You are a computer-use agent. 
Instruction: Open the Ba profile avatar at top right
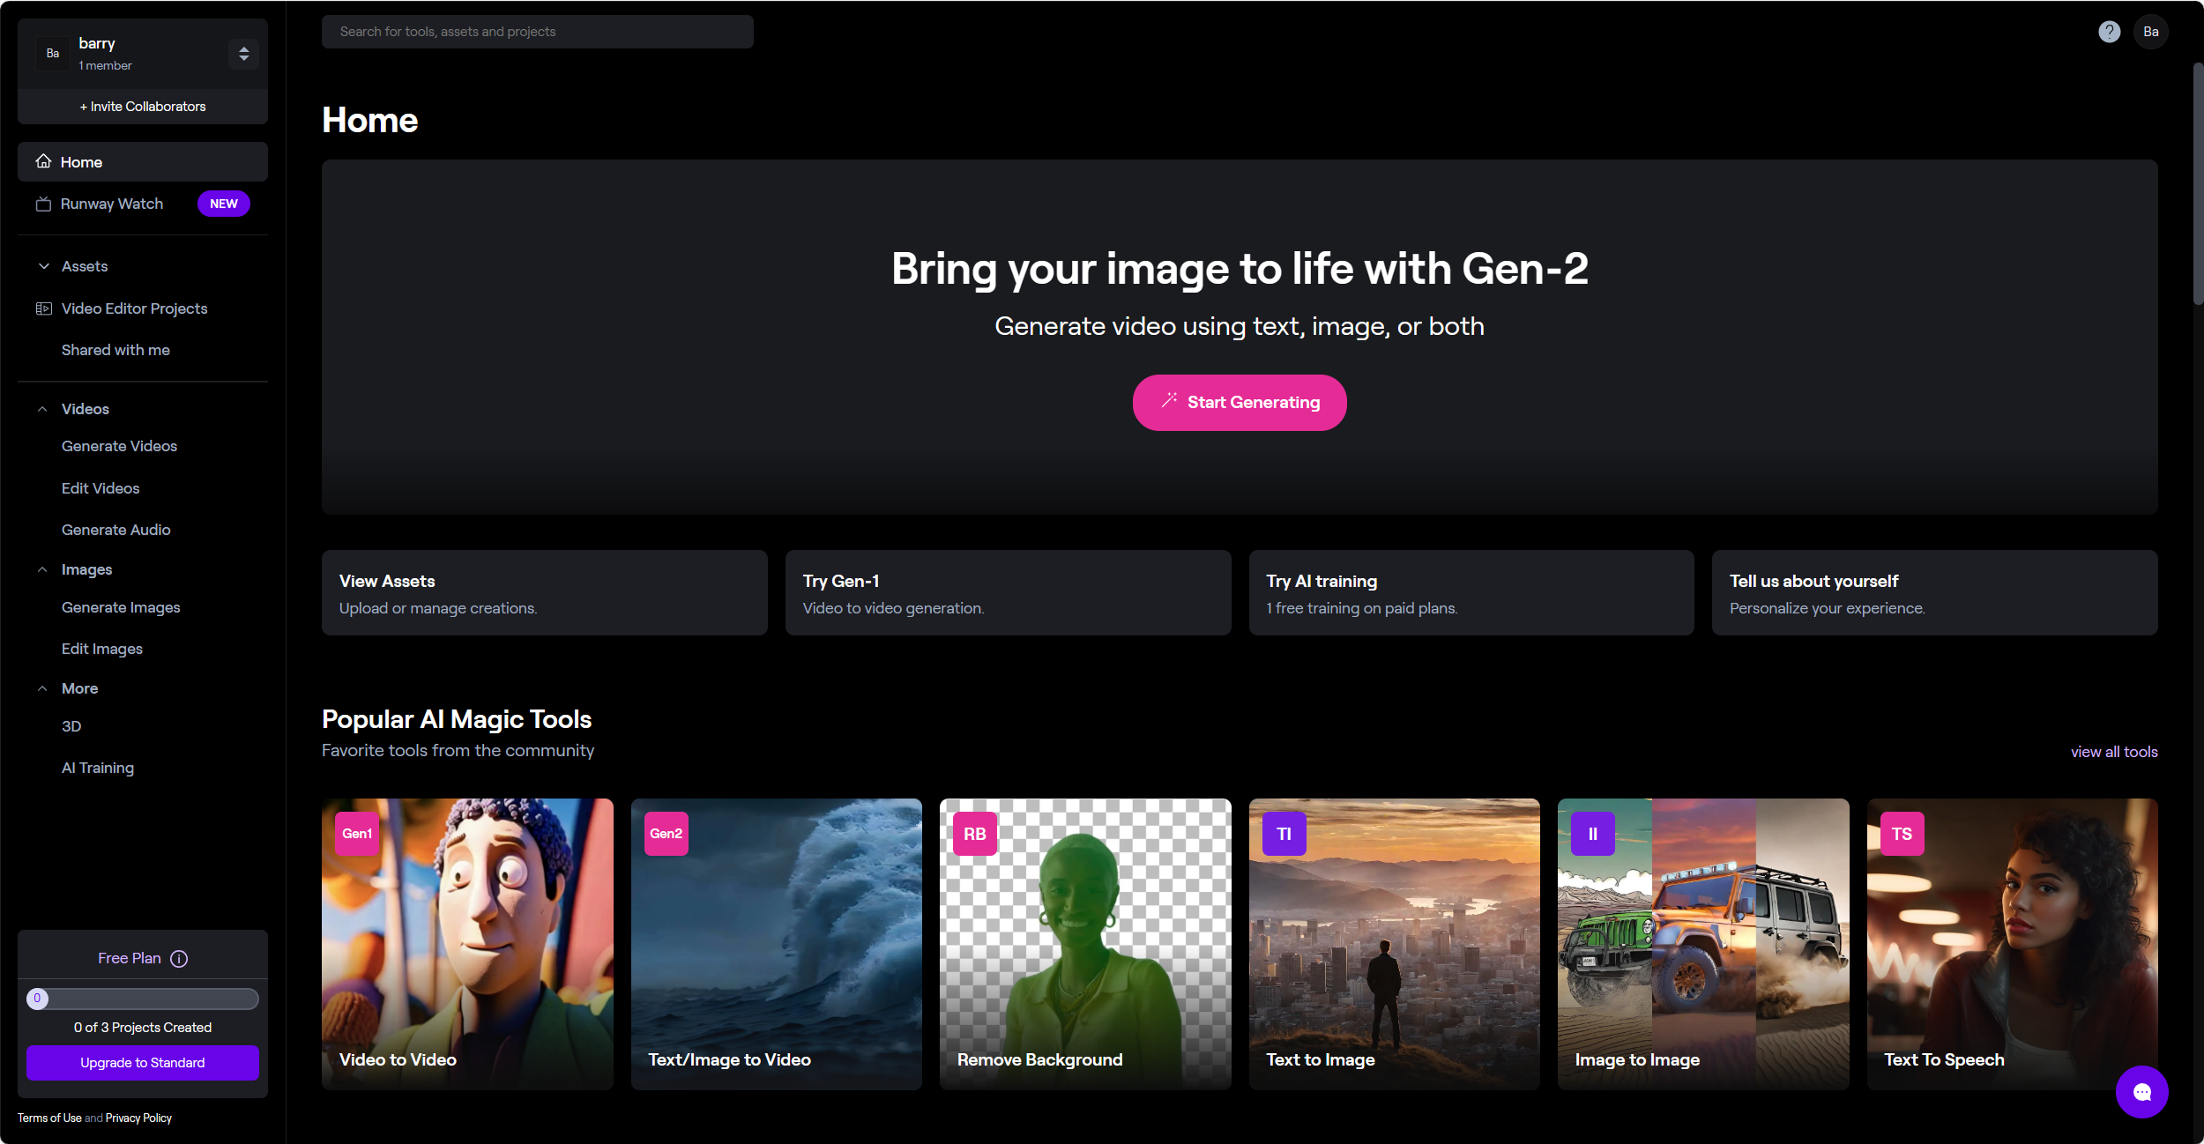pos(2151,32)
